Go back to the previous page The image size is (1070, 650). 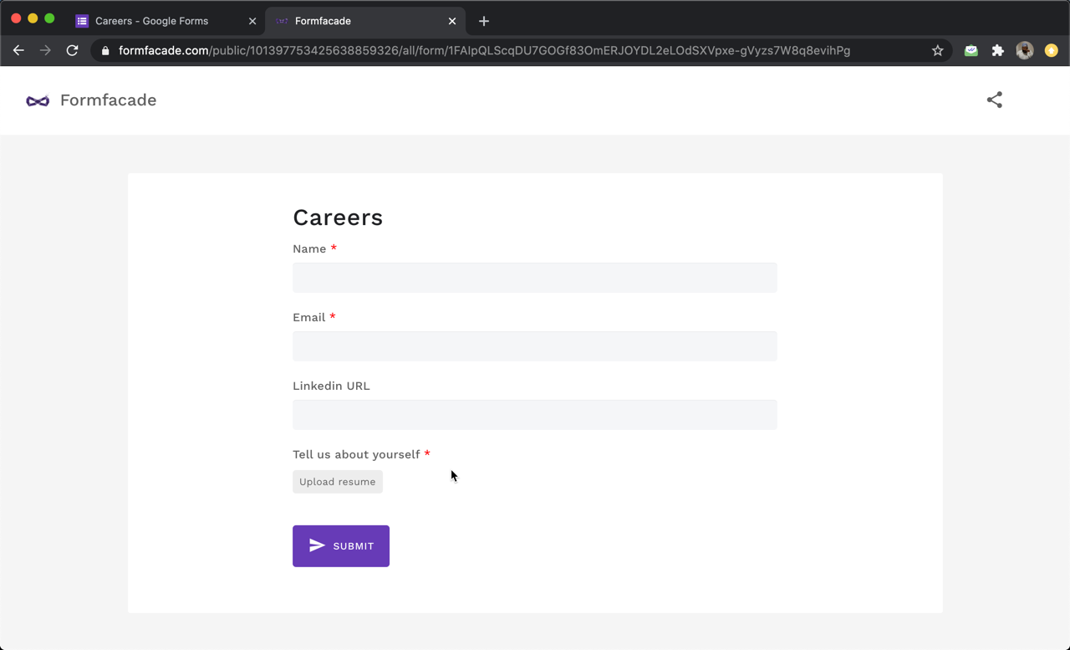(18, 51)
